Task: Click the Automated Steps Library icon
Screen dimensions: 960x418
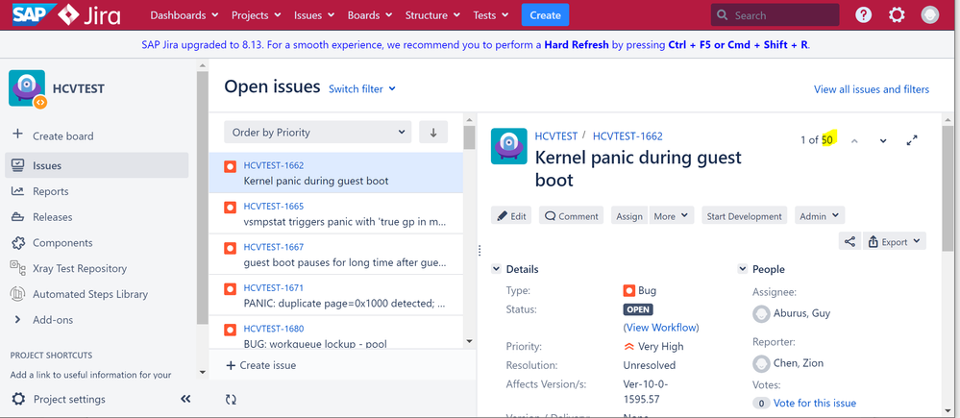Action: pyautogui.click(x=17, y=294)
